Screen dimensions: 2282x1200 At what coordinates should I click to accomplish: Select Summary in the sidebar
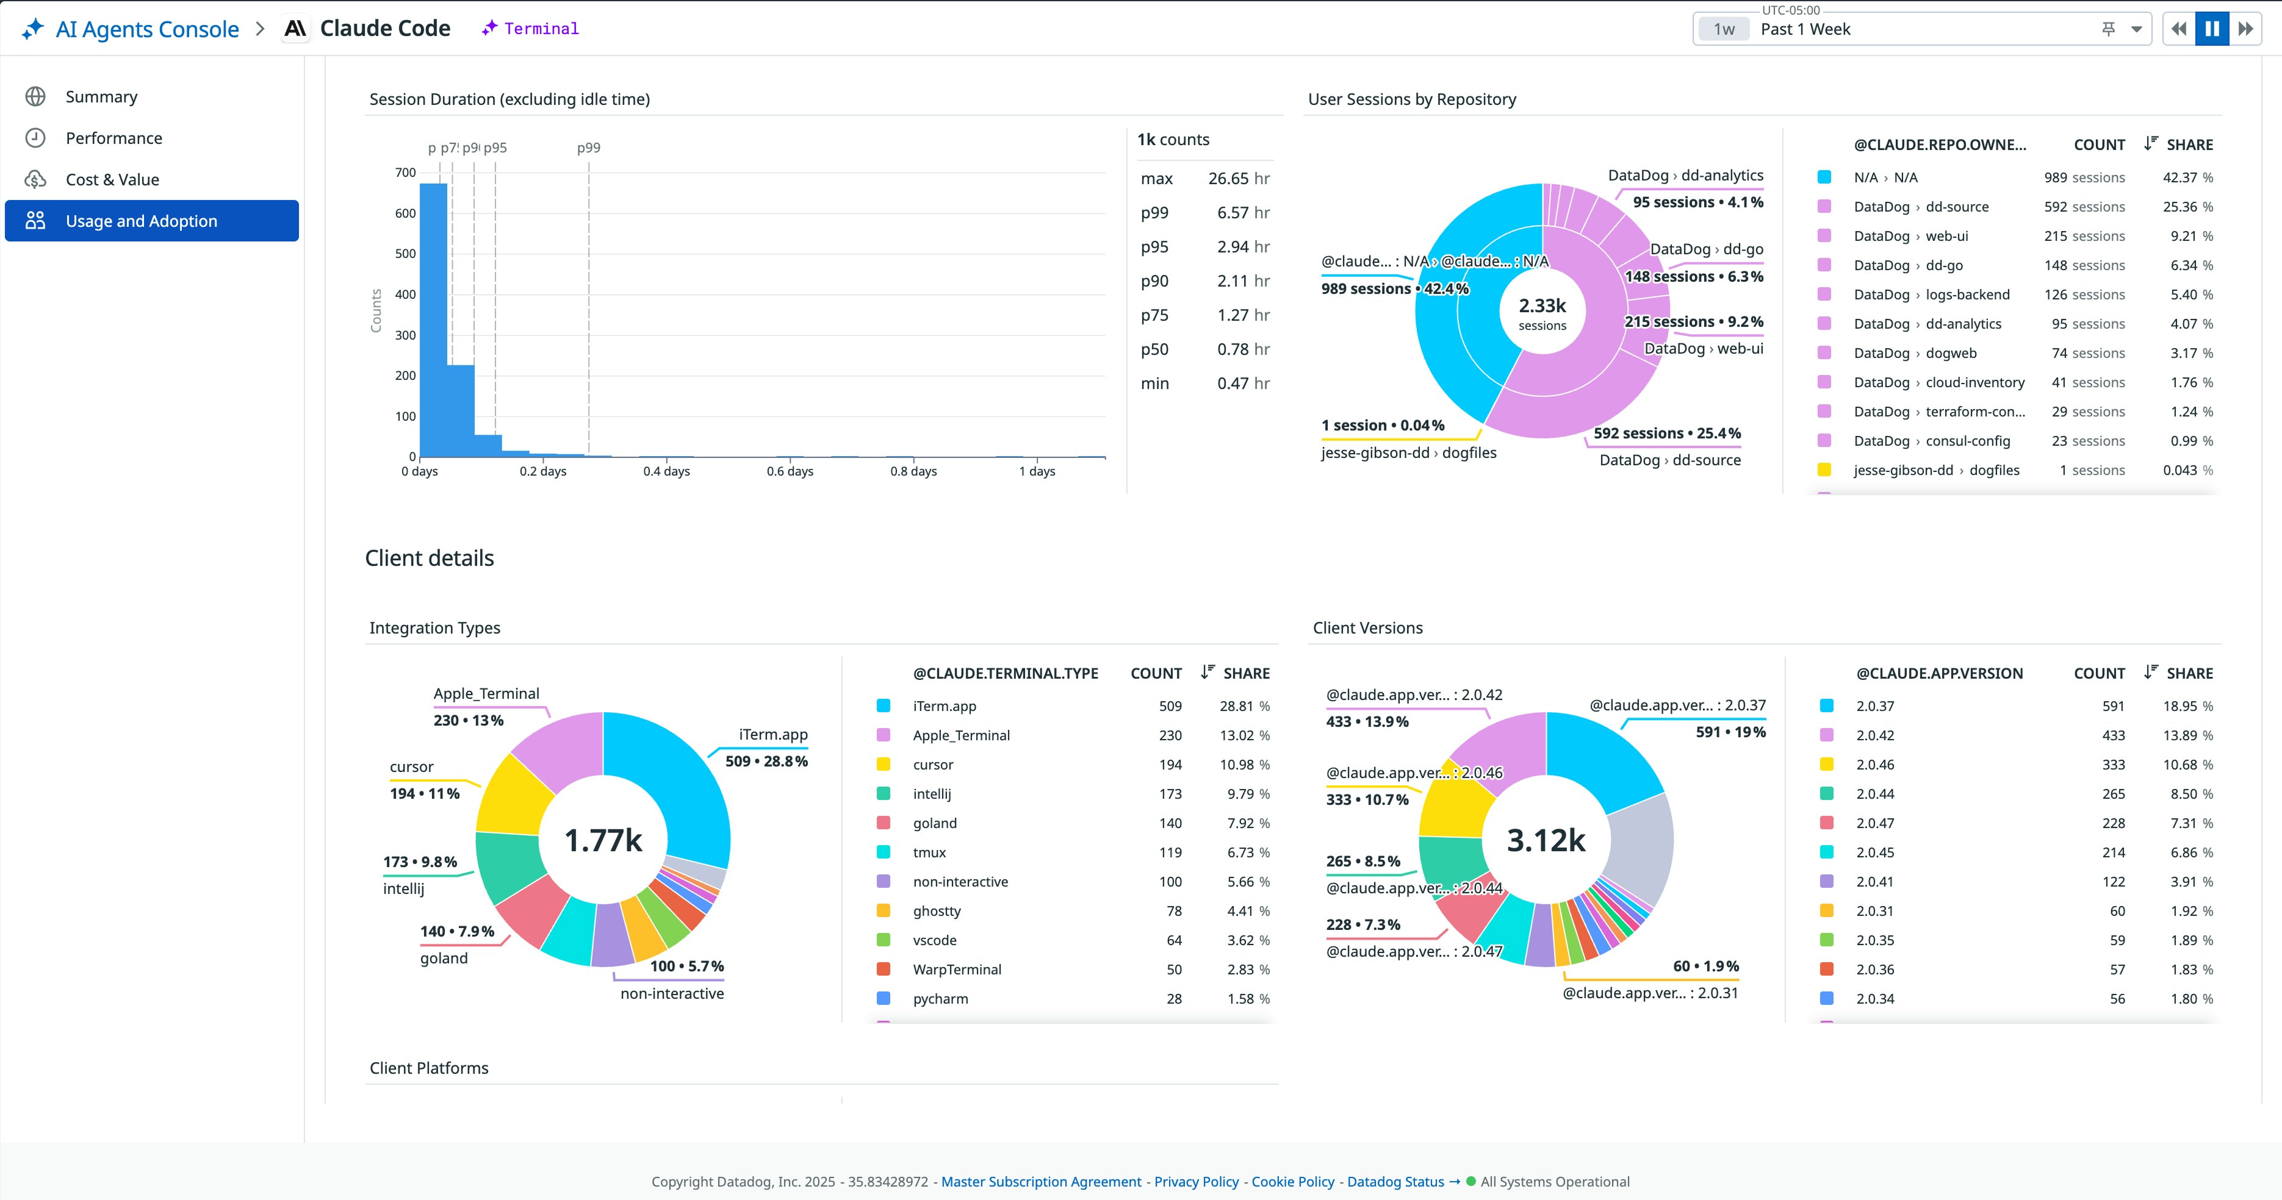click(x=100, y=96)
